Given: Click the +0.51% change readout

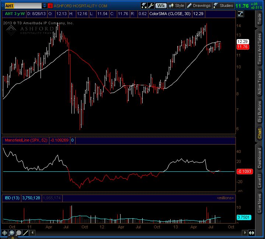Looking at the screenshot, I should [257, 8].
